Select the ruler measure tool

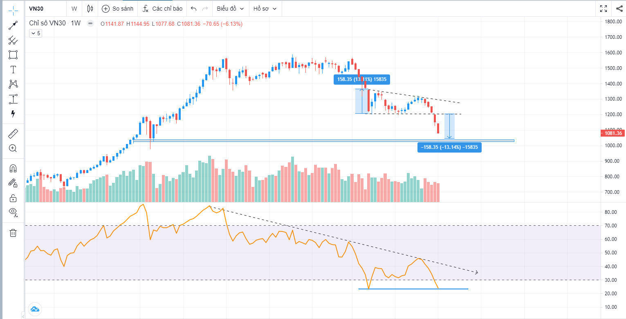tap(13, 133)
